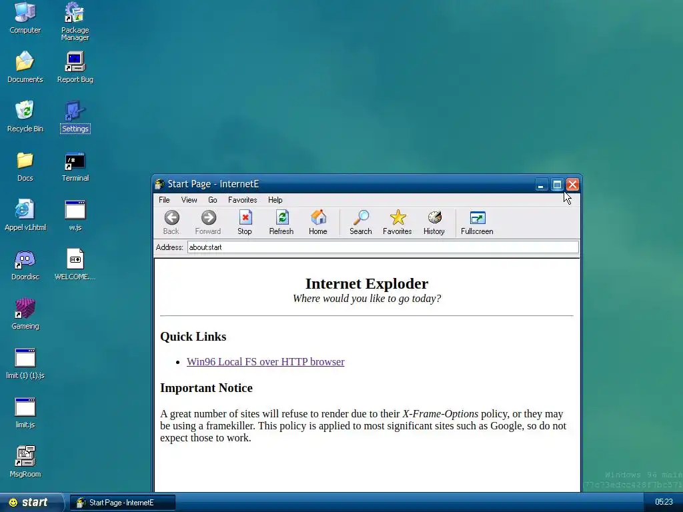Open the File menu
683x512 pixels.
(x=164, y=200)
